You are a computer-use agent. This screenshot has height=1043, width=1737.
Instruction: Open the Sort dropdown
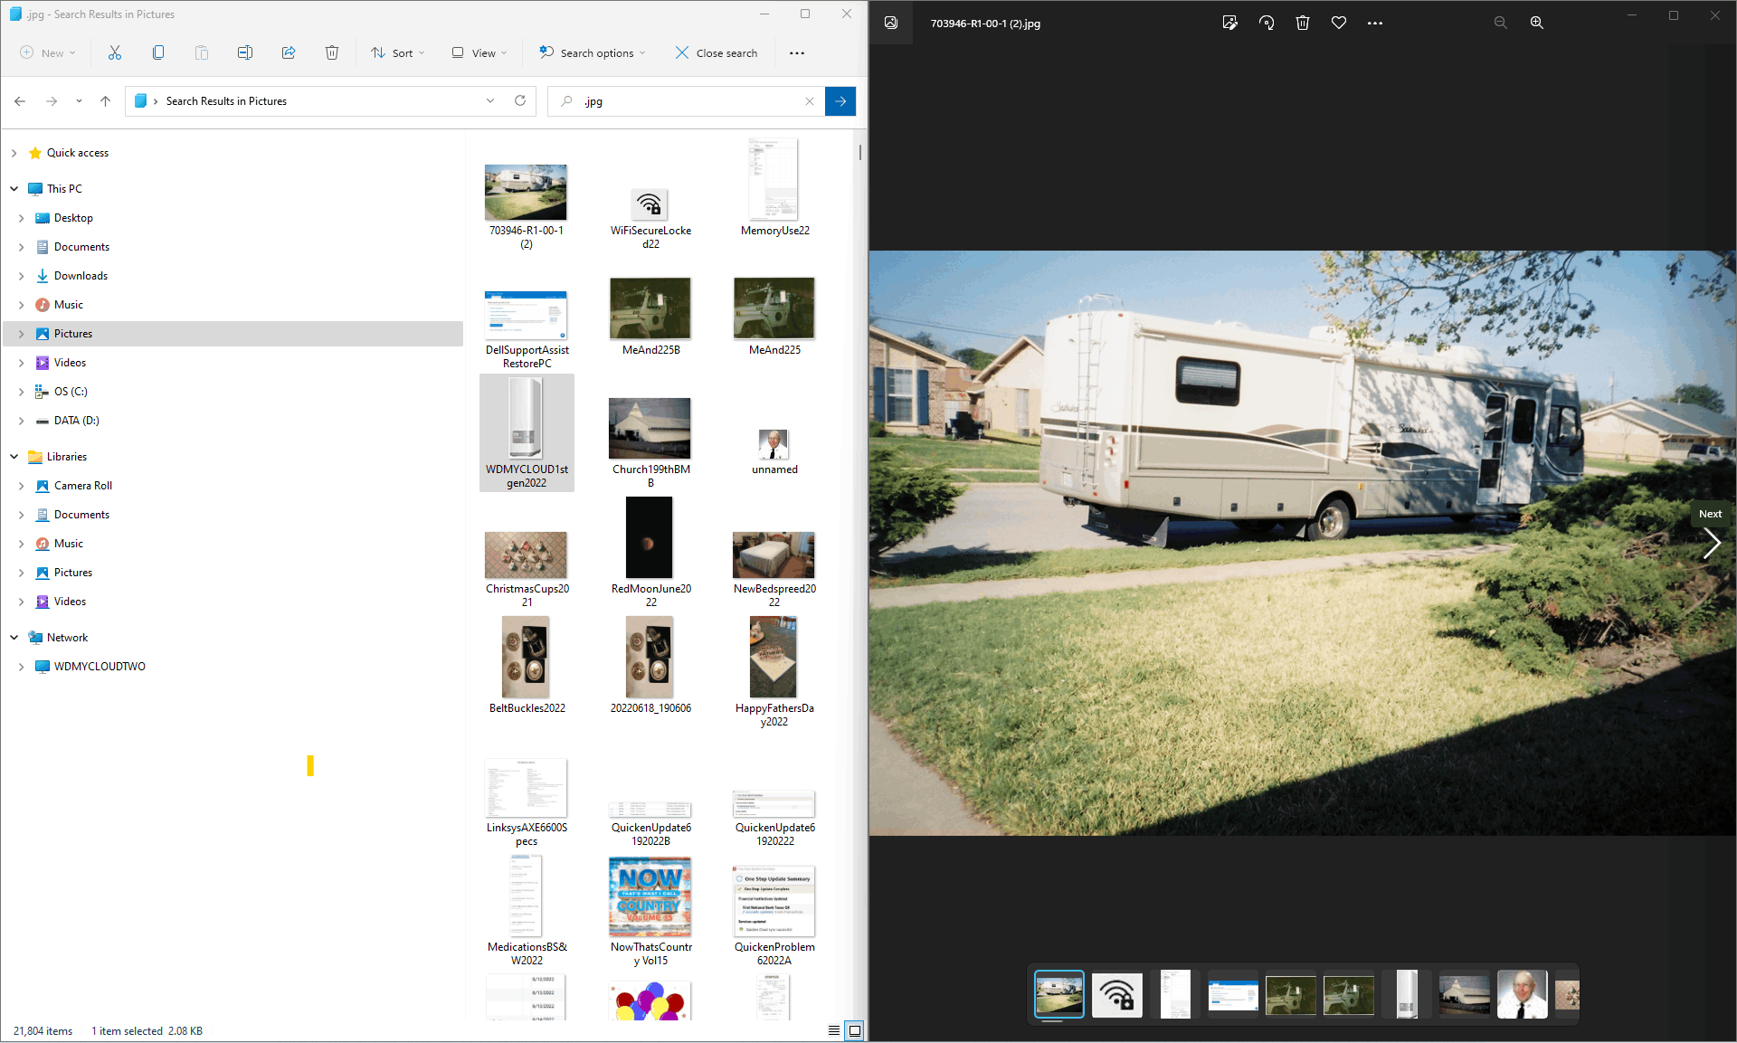pyautogui.click(x=397, y=53)
